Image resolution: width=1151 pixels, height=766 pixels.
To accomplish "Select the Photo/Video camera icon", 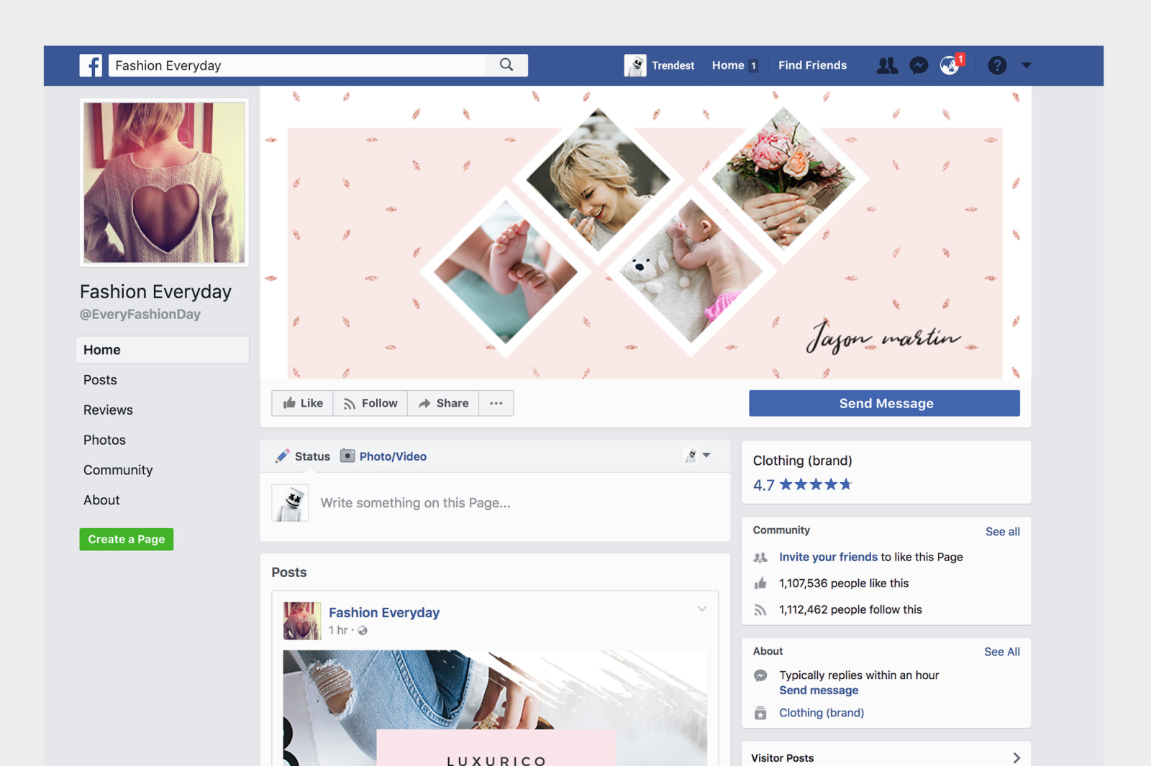I will coord(347,456).
